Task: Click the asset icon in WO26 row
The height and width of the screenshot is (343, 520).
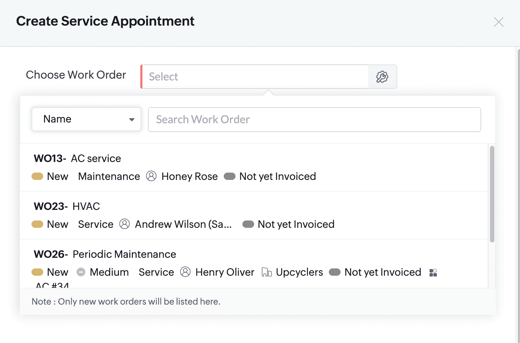Action: (x=433, y=273)
